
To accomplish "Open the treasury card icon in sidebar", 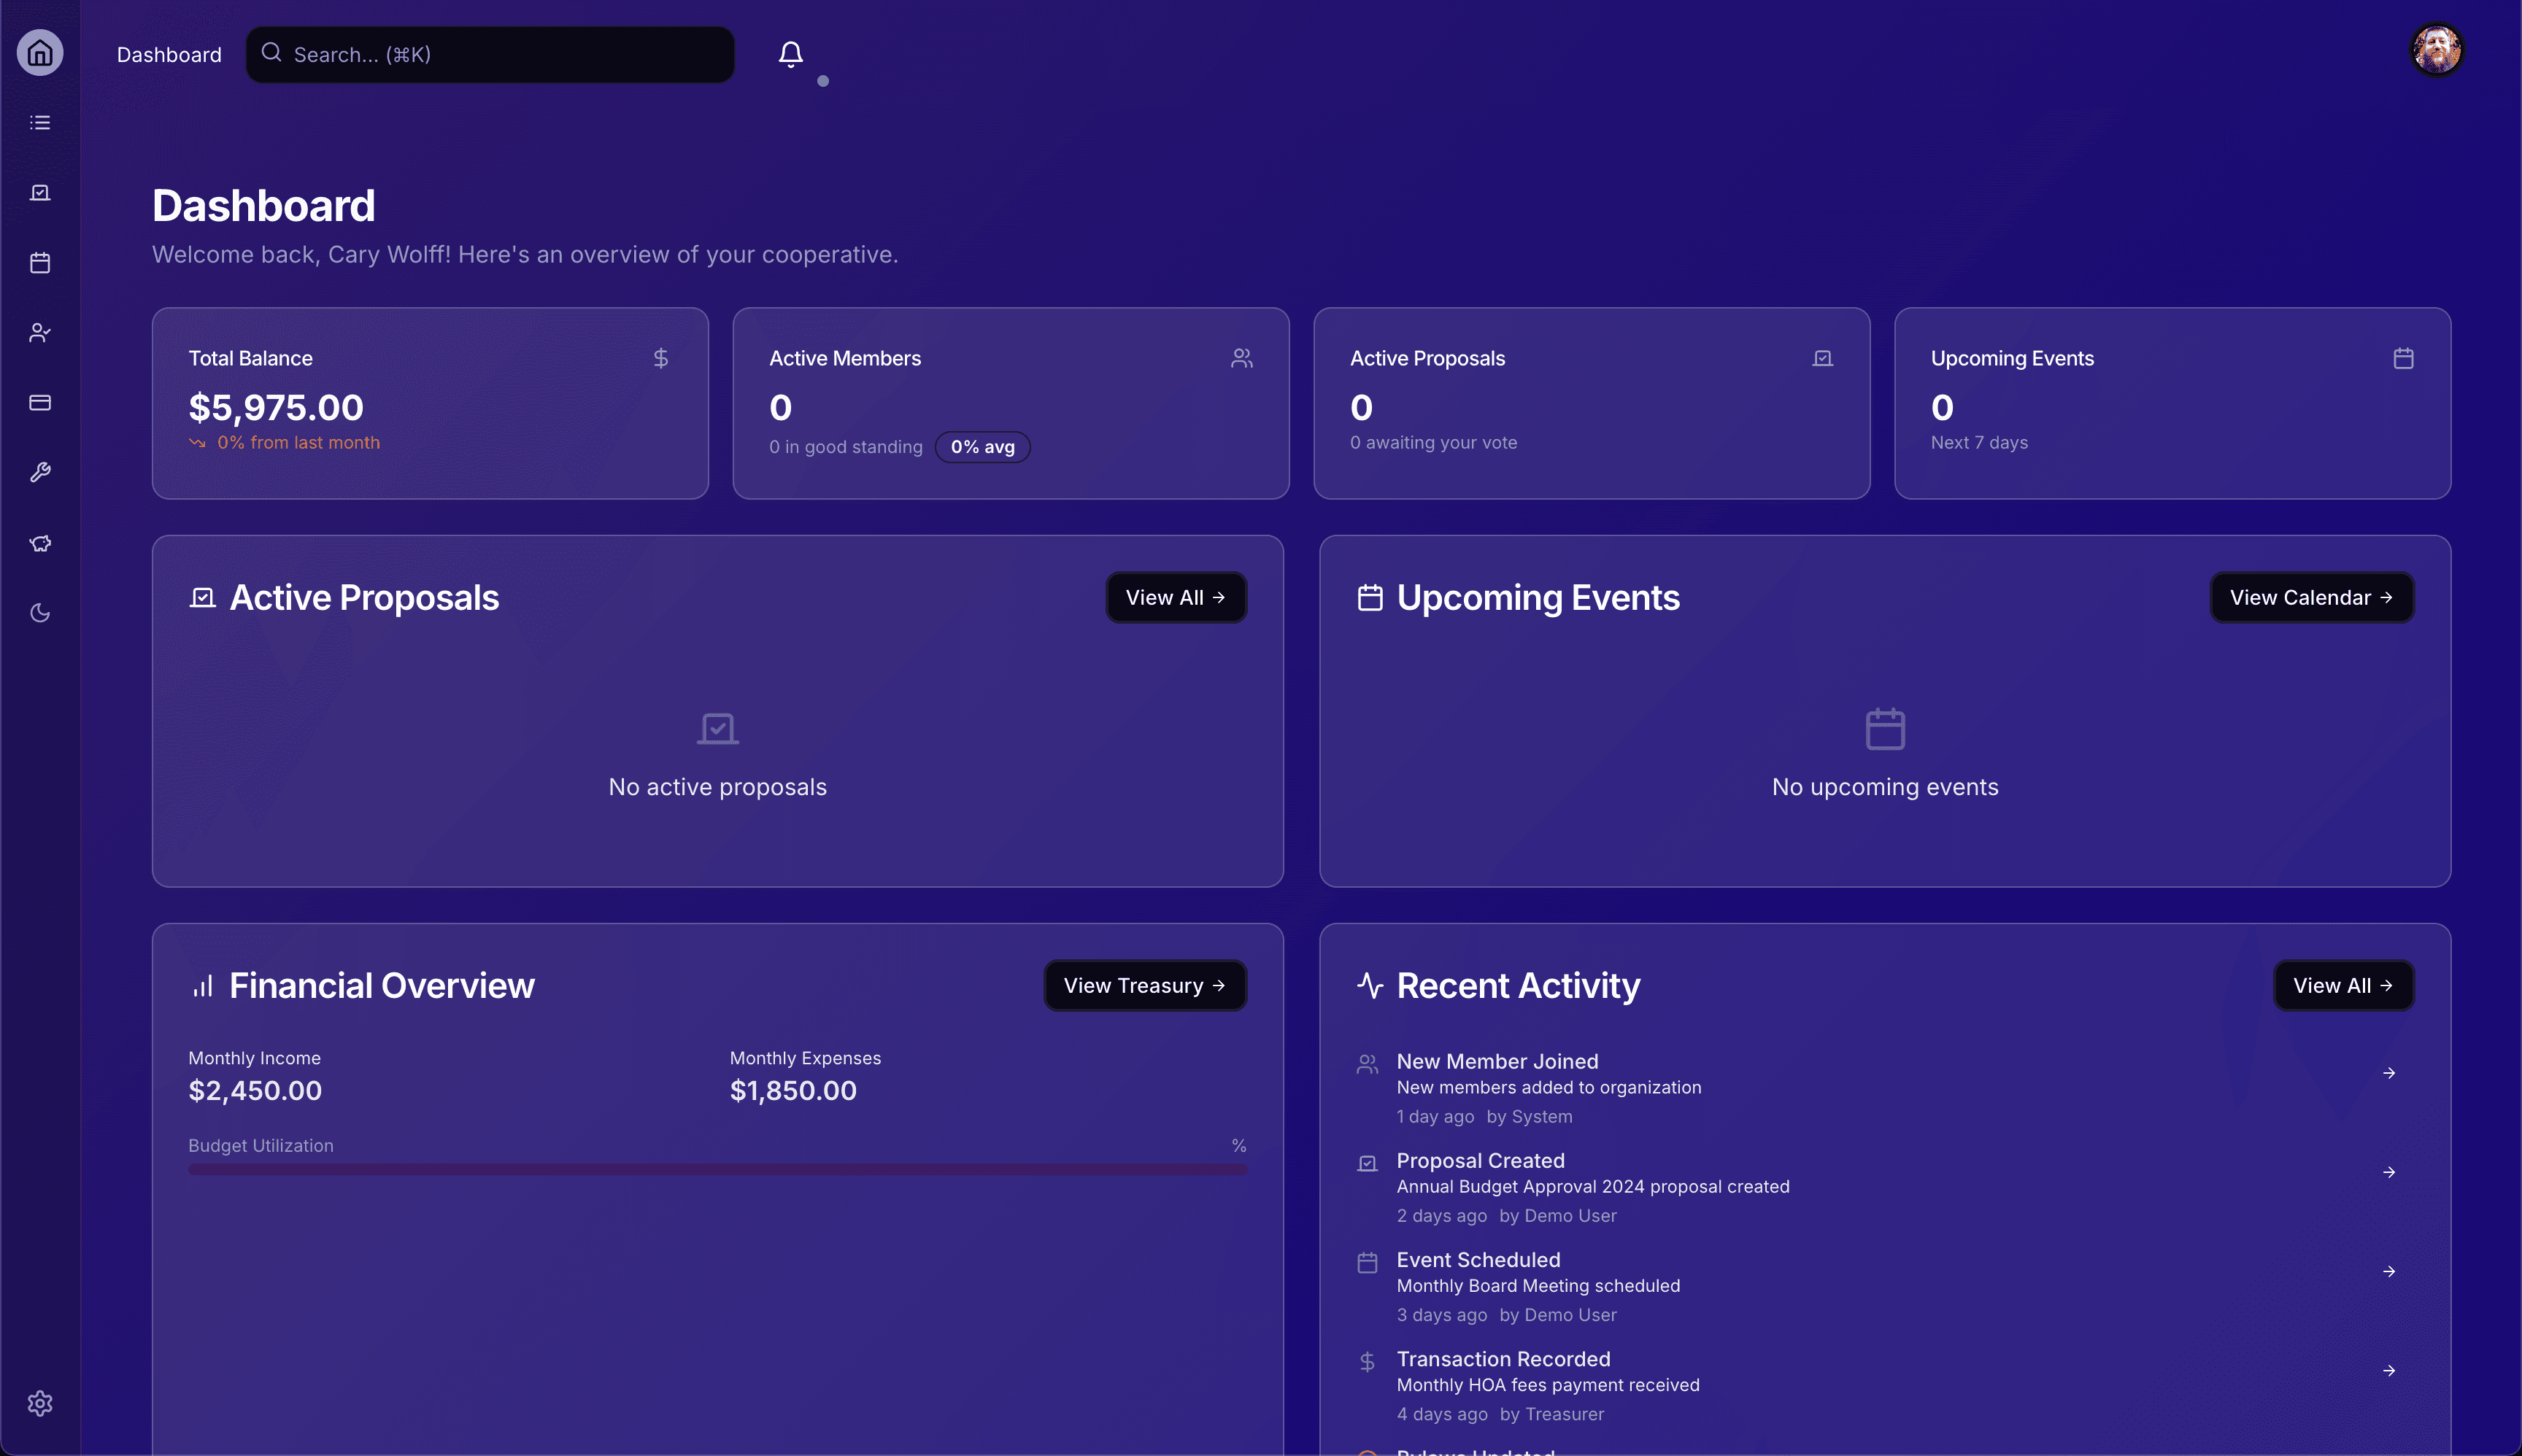I will pos(40,402).
